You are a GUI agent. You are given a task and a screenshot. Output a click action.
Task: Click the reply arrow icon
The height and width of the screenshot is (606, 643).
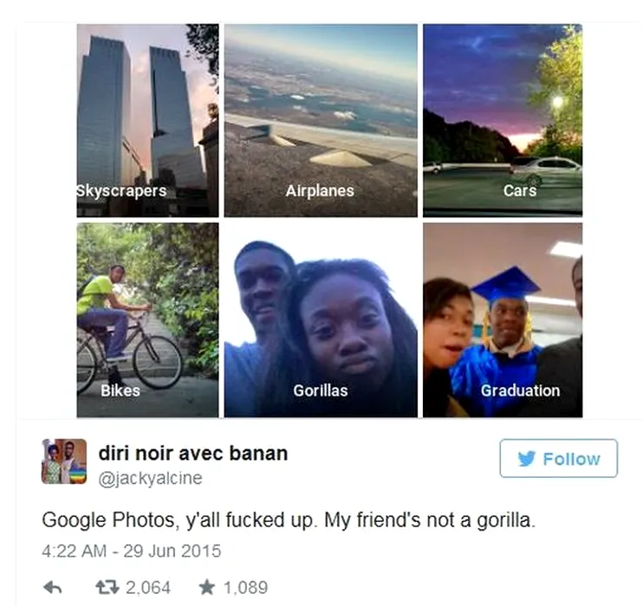[x=53, y=588]
